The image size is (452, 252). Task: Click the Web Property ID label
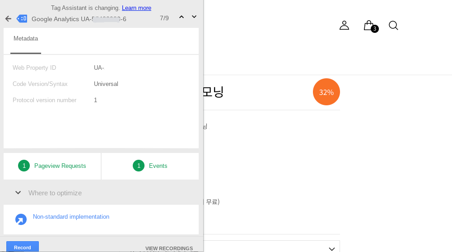point(34,68)
